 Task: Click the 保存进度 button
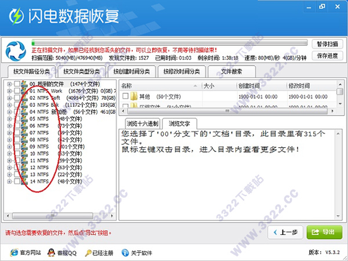pyautogui.click(x=327, y=56)
